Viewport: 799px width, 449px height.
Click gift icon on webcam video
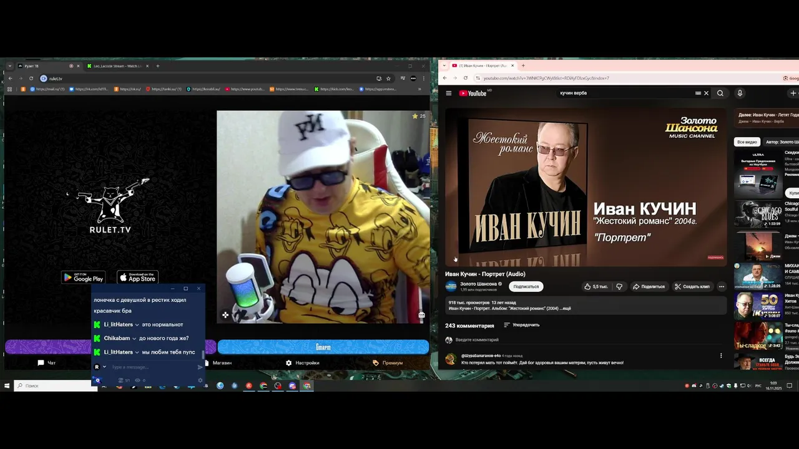point(421,315)
